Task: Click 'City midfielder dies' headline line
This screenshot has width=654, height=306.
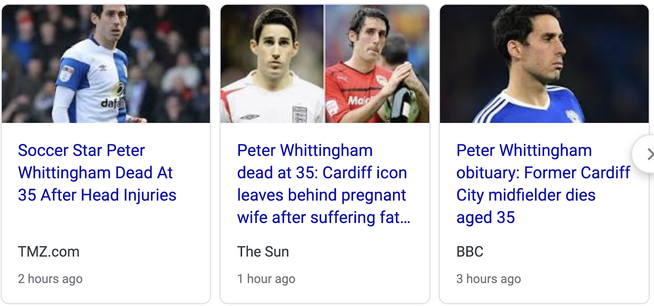Action: click(526, 195)
